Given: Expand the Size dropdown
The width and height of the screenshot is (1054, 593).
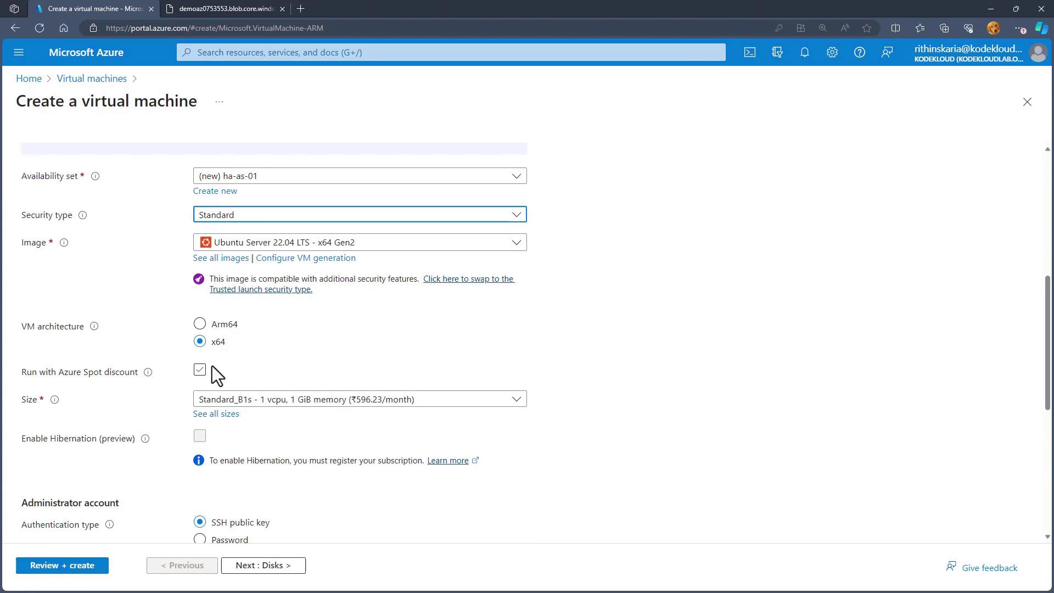Looking at the screenshot, I should pos(360,399).
